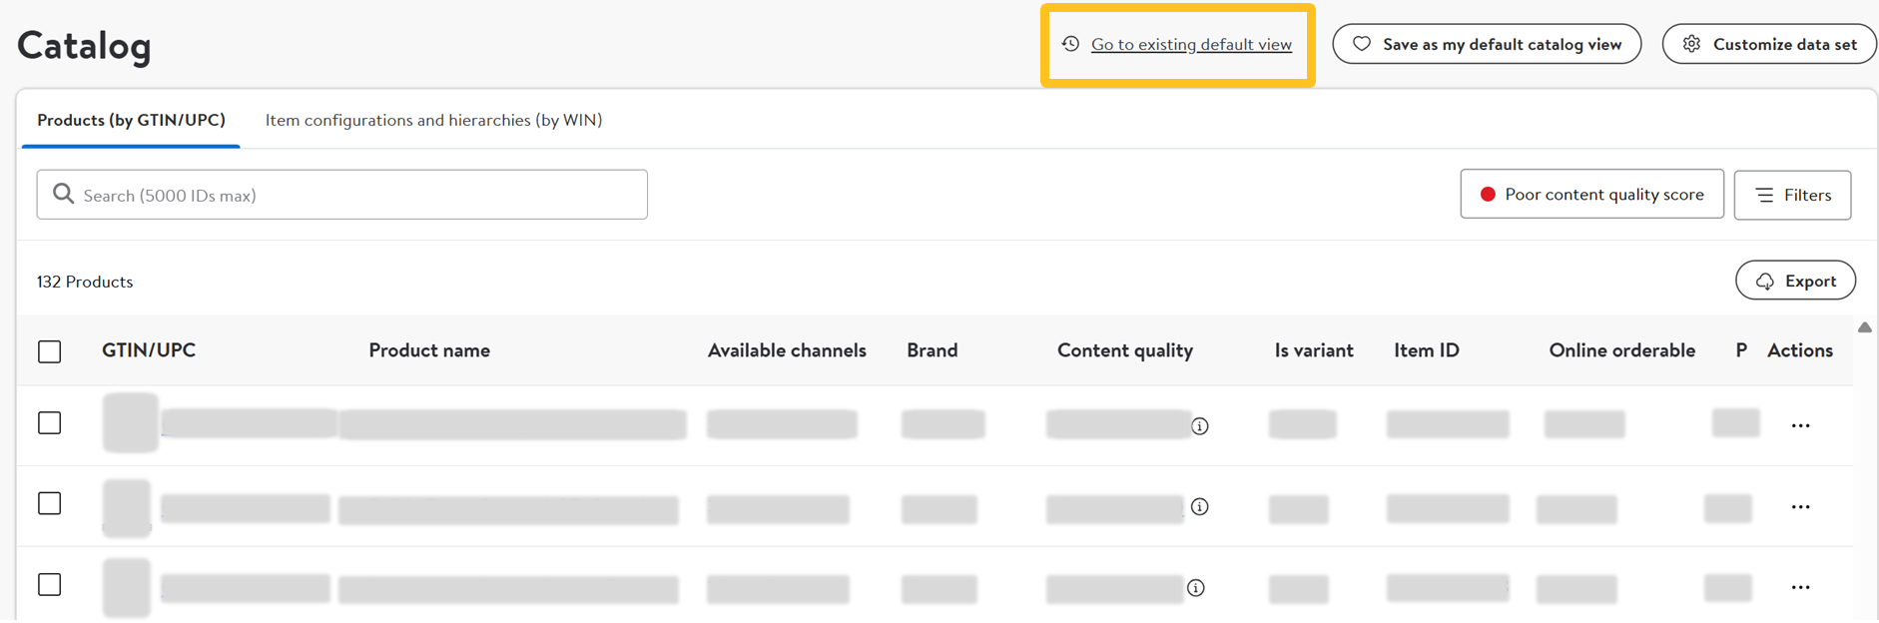
Task: Click the Go to existing default view link
Action: click(x=1191, y=45)
